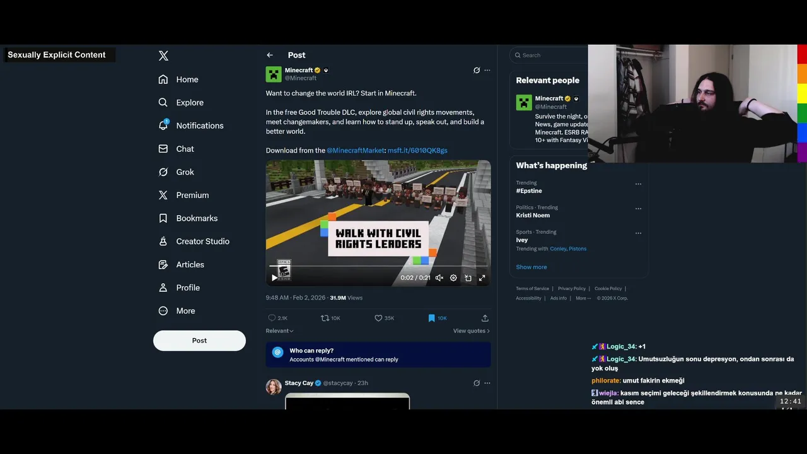Click Show more under trends
The height and width of the screenshot is (454, 807).
tap(531, 267)
